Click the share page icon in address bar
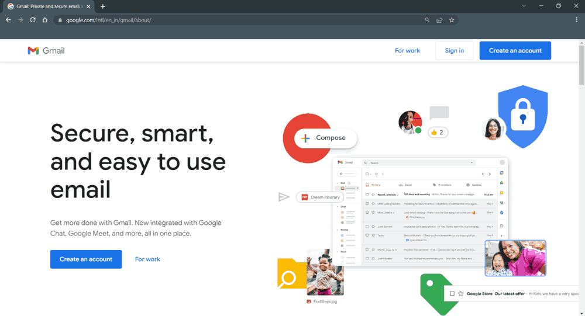The width and height of the screenshot is (585, 316). coord(439,20)
